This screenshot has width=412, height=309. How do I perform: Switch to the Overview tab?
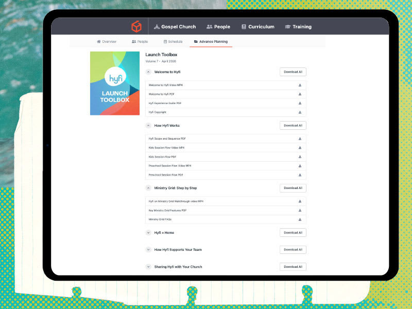107,42
